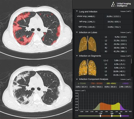The height and width of the screenshot is (119, 134).
Task: Select the 50 HU threshold slider handle
Action: pos(120,116)
